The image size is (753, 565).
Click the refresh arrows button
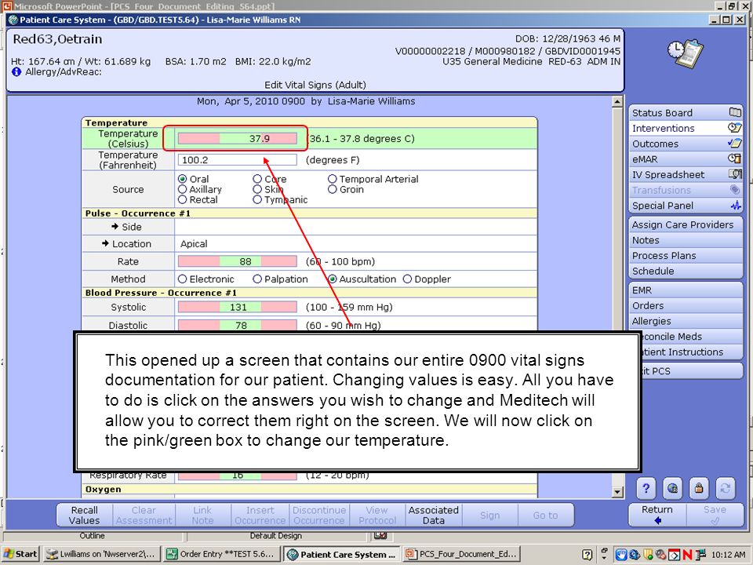point(725,488)
